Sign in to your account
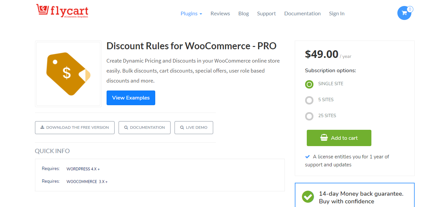Viewport: 447px width, 207px height. [336, 13]
